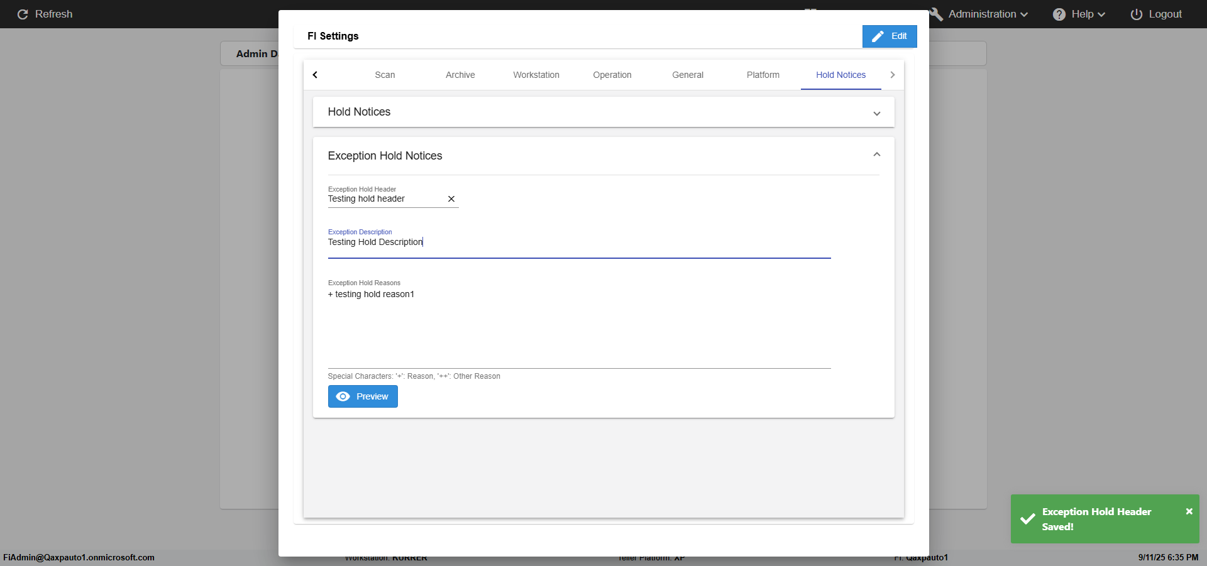Click into the Exception Description field
Viewport: 1207px width, 566px height.
click(578, 242)
